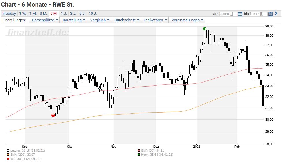Click the 'Okt' x-axis label
This screenshot has width=283, height=163.
[69, 147]
